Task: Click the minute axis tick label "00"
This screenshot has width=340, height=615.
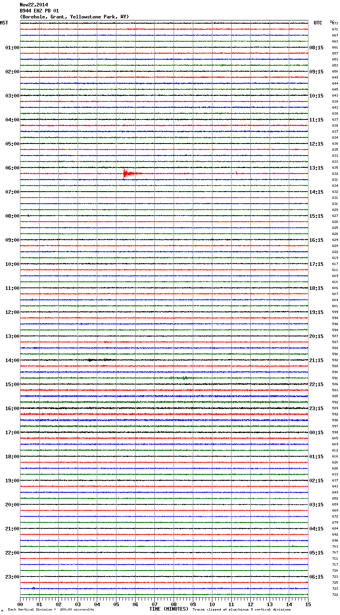Action: click(20, 604)
